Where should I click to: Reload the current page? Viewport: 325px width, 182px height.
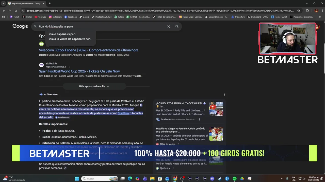pyautogui.click(x=16, y=11)
